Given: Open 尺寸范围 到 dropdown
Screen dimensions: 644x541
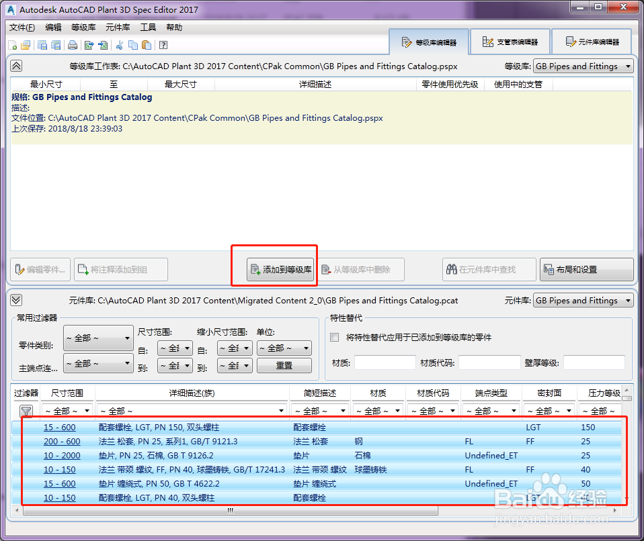Looking at the screenshot, I should tap(175, 365).
